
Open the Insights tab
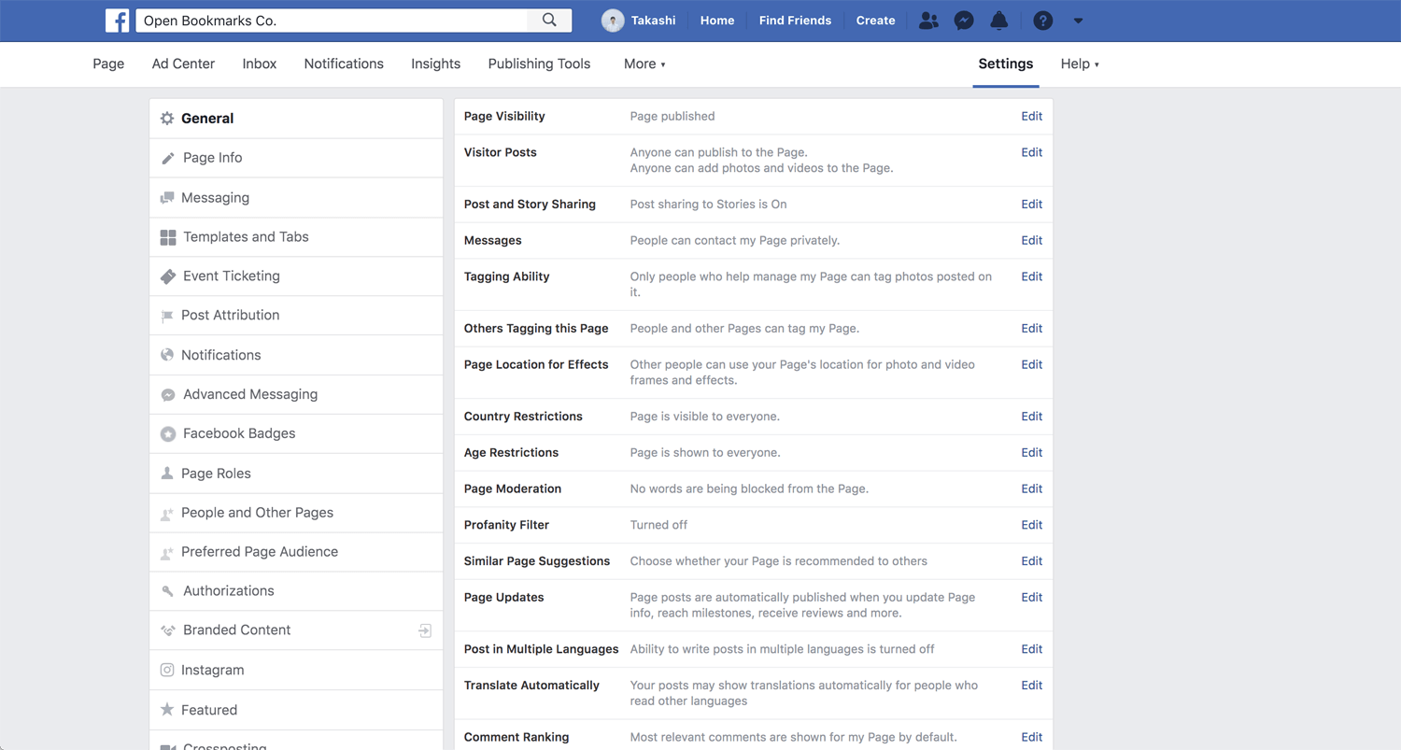pyautogui.click(x=435, y=64)
